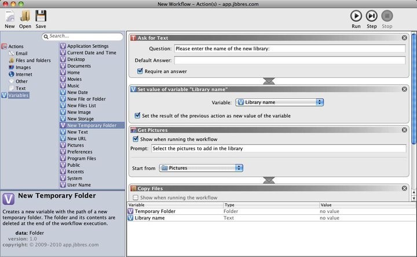Select the Variables item in the sidebar
The image size is (417, 257).
point(18,95)
